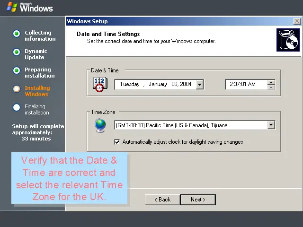The image size is (303, 227).
Task: Expand the Time Zone dropdown list
Action: click(x=271, y=125)
